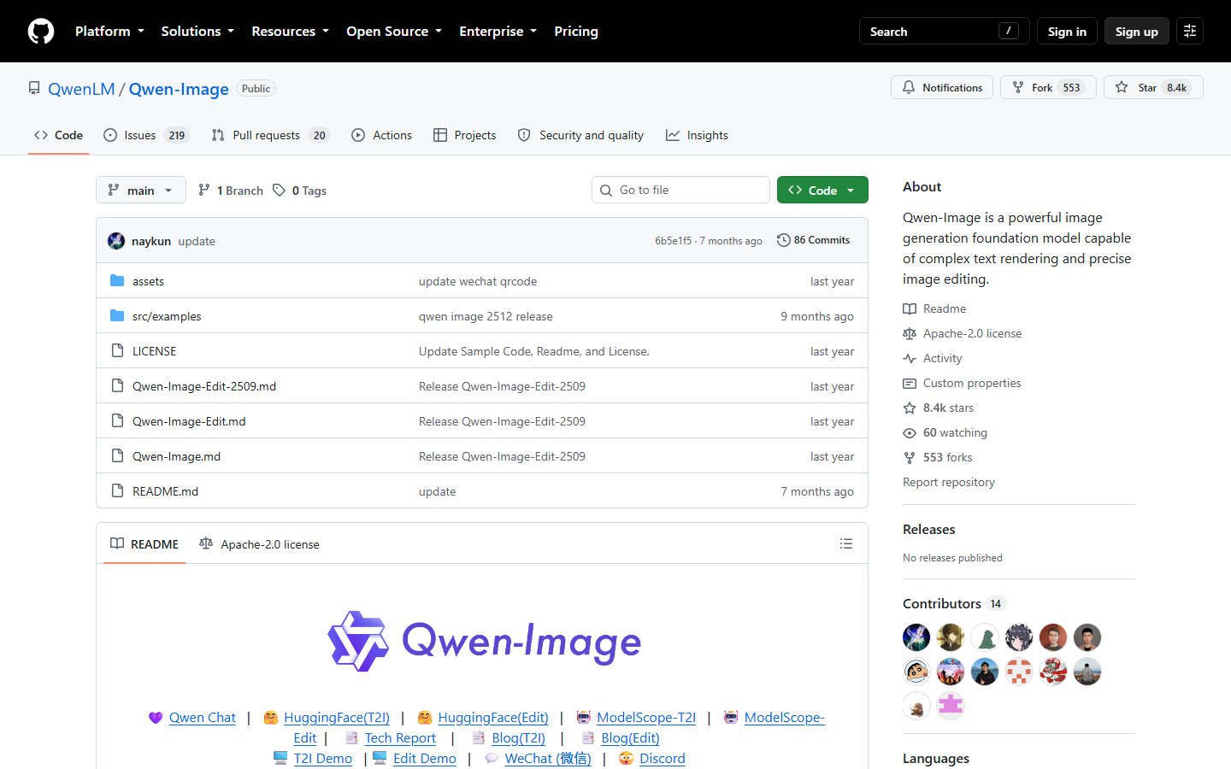Open the Enterprise menu
Viewport: 1231px width, 769px height.
click(x=498, y=31)
